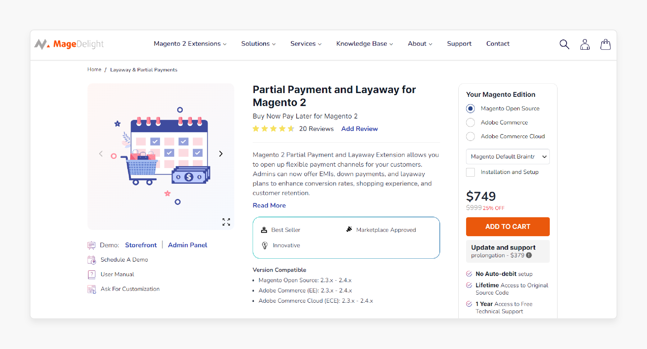Click Read More link
The width and height of the screenshot is (647, 349).
269,205
